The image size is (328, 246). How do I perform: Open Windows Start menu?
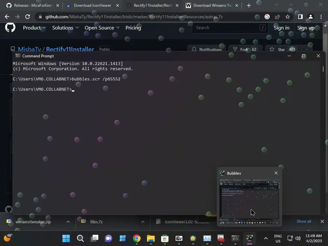pyautogui.click(x=66, y=238)
